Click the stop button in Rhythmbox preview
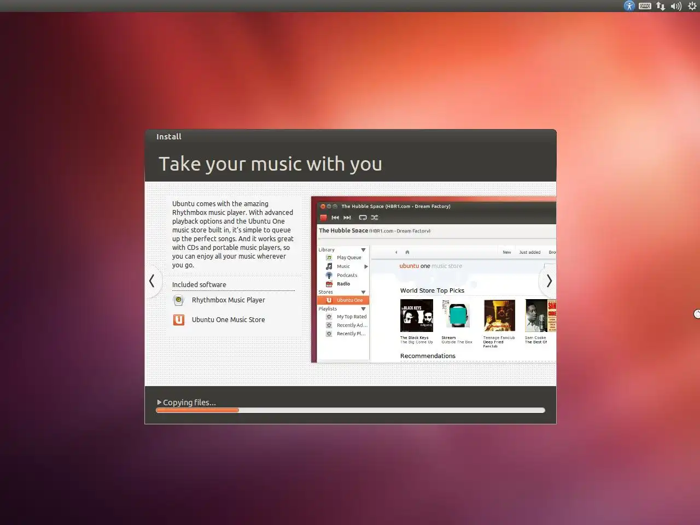700x525 pixels. click(323, 218)
